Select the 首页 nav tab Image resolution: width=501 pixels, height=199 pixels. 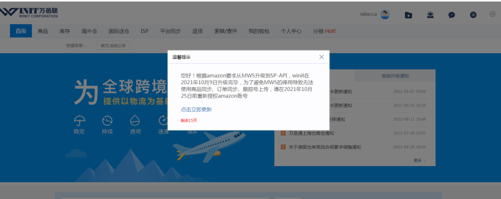coord(21,31)
